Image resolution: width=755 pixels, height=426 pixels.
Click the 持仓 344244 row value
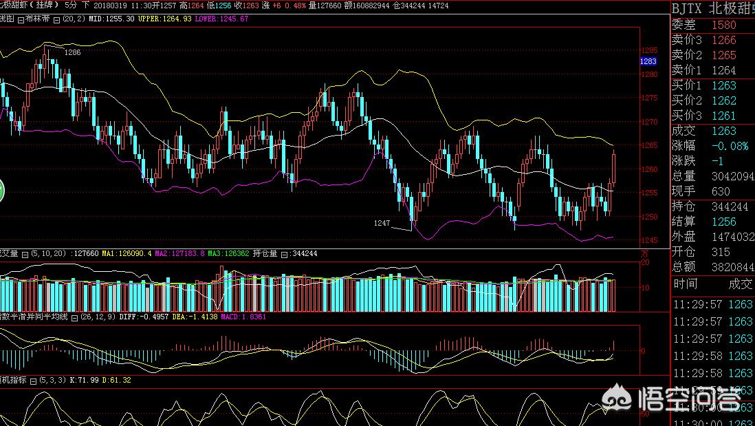(730, 206)
